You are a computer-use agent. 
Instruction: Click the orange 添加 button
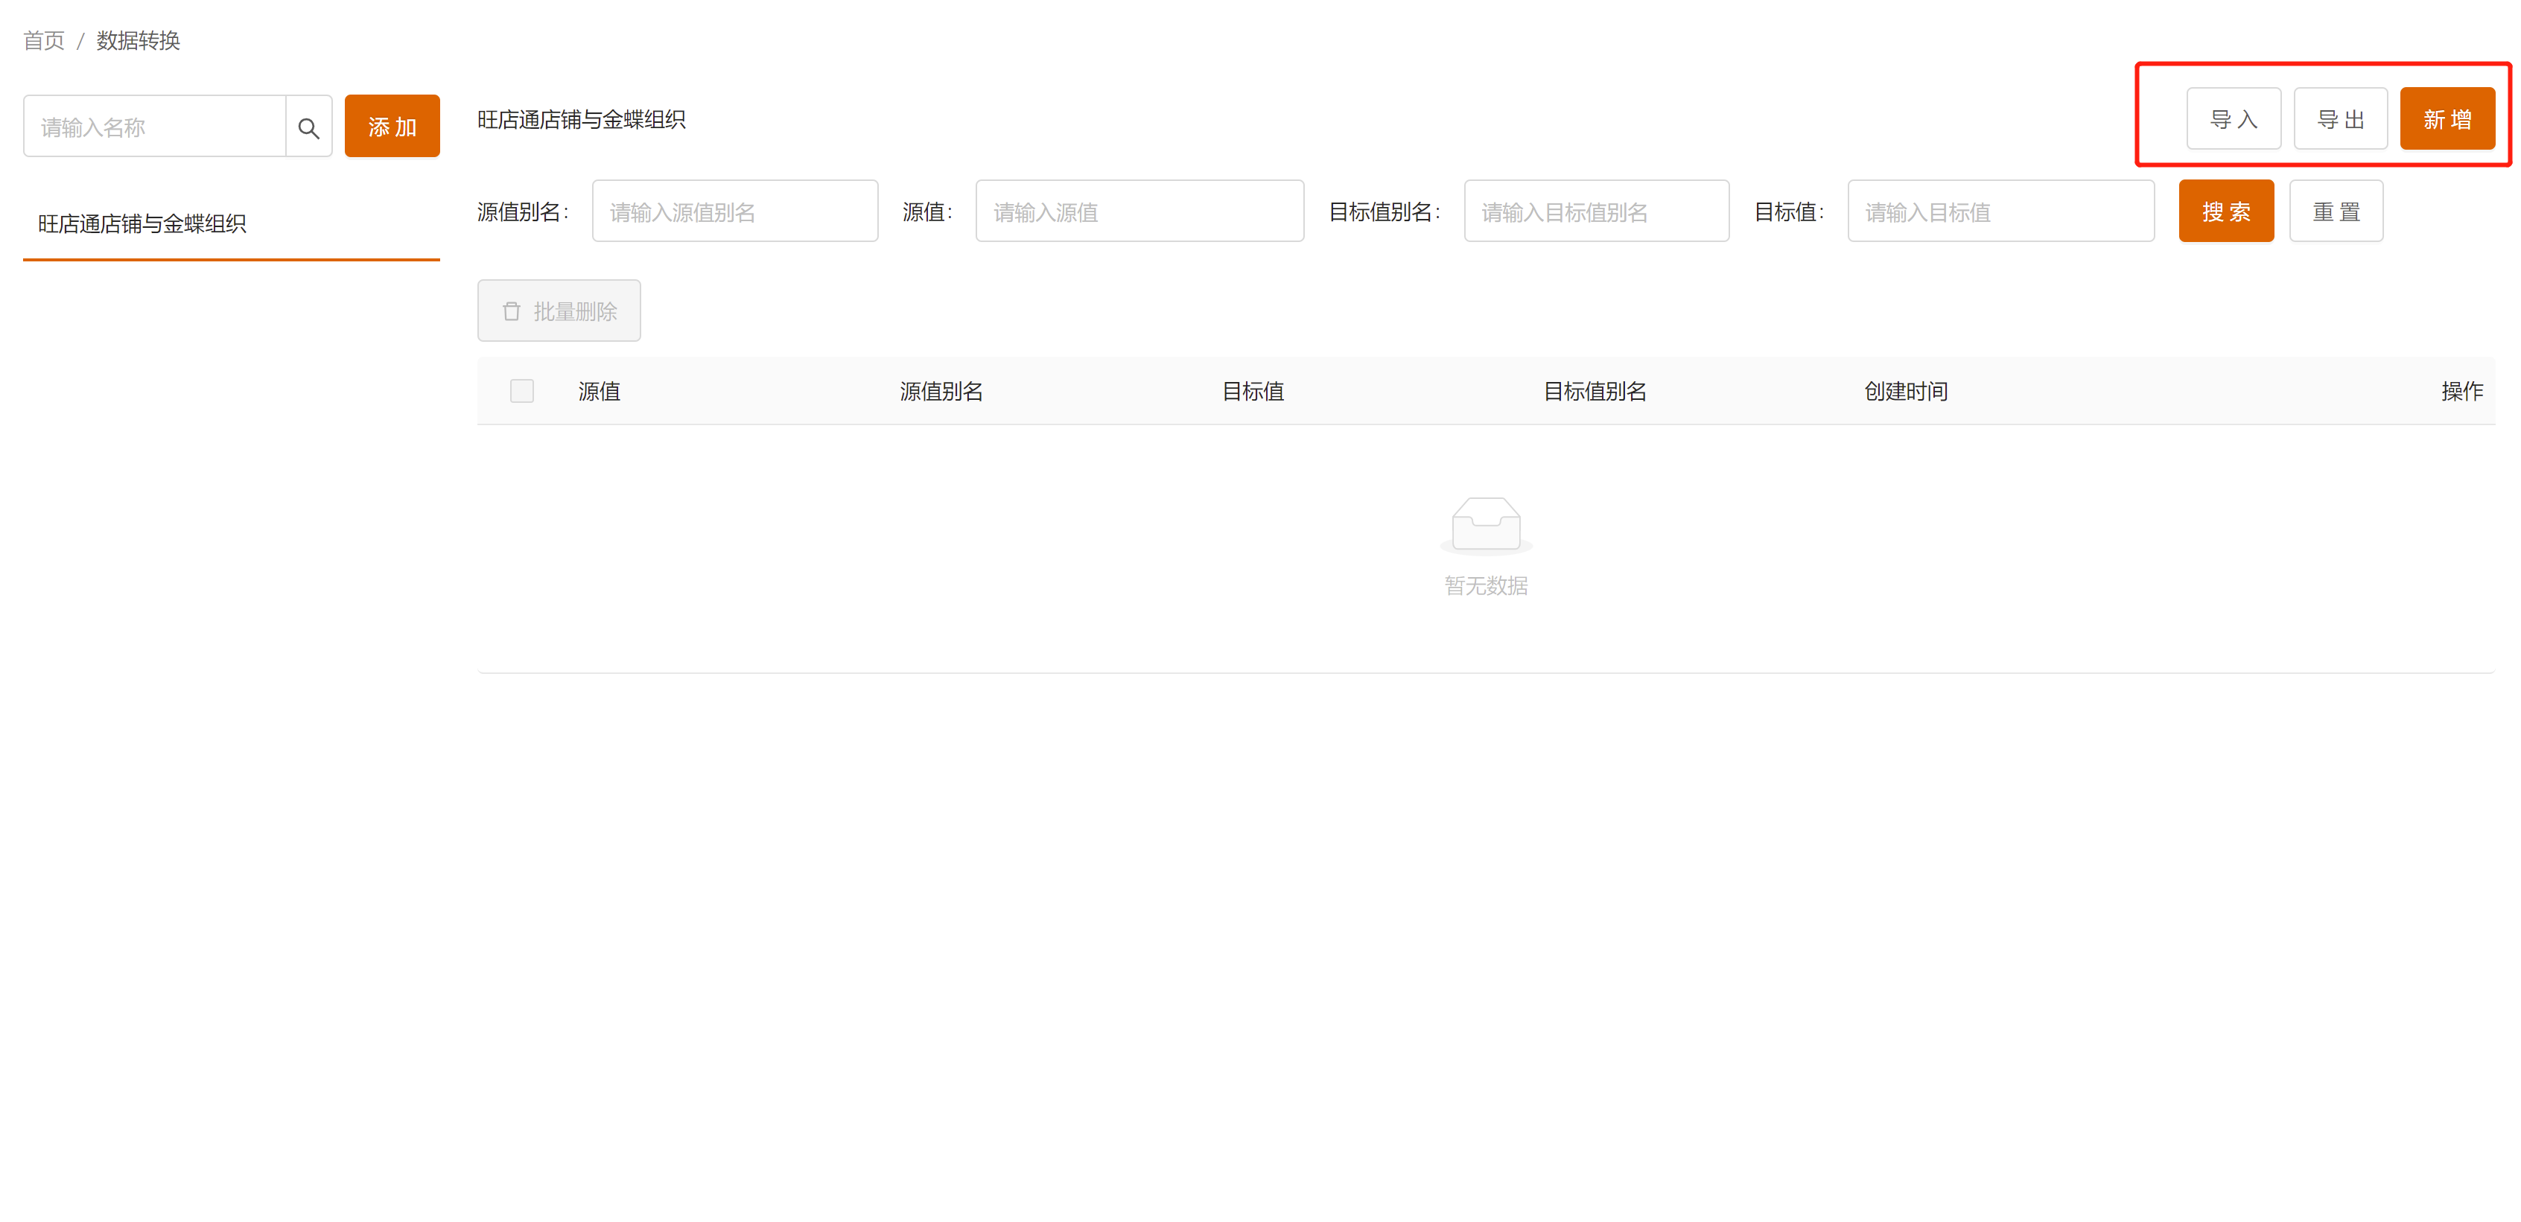point(392,126)
